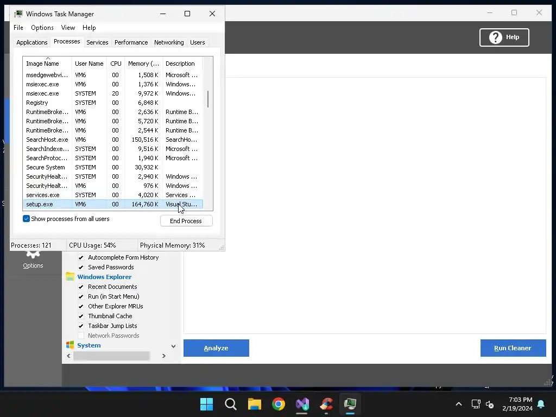Open Task Manager Options menu

pyautogui.click(x=42, y=28)
